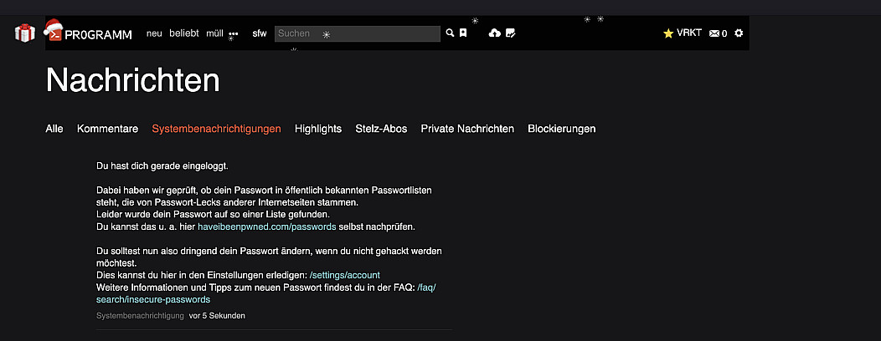The height and width of the screenshot is (341, 881).
Task: Open the envelope messages inbox icon
Action: (714, 33)
